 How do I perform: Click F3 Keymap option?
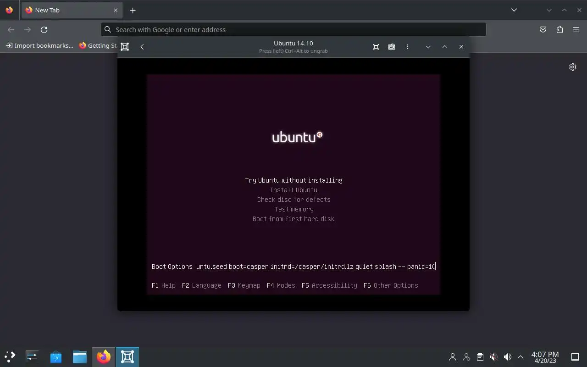[x=244, y=285]
